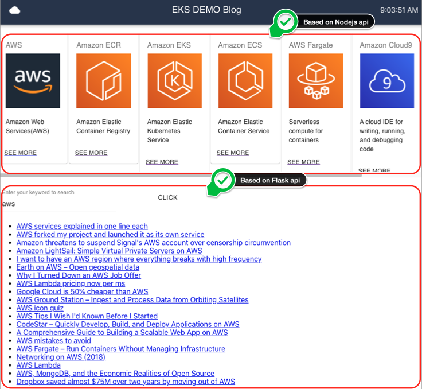This screenshot has height=389, width=422.
Task: Click the Amazon ECS service icon
Action: pyautogui.click(x=245, y=80)
